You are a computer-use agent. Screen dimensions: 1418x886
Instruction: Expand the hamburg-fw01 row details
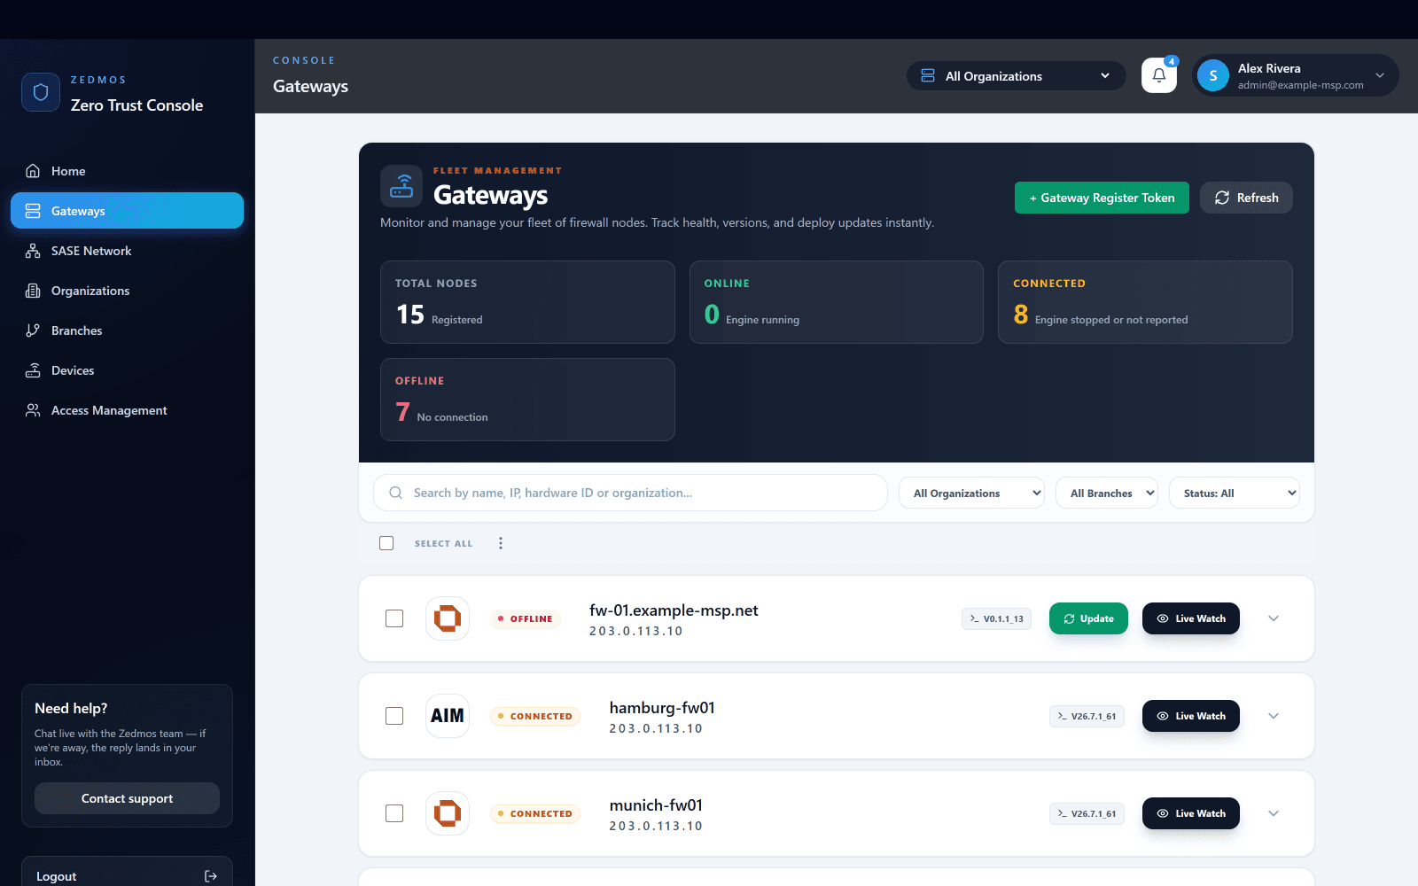pos(1274,716)
